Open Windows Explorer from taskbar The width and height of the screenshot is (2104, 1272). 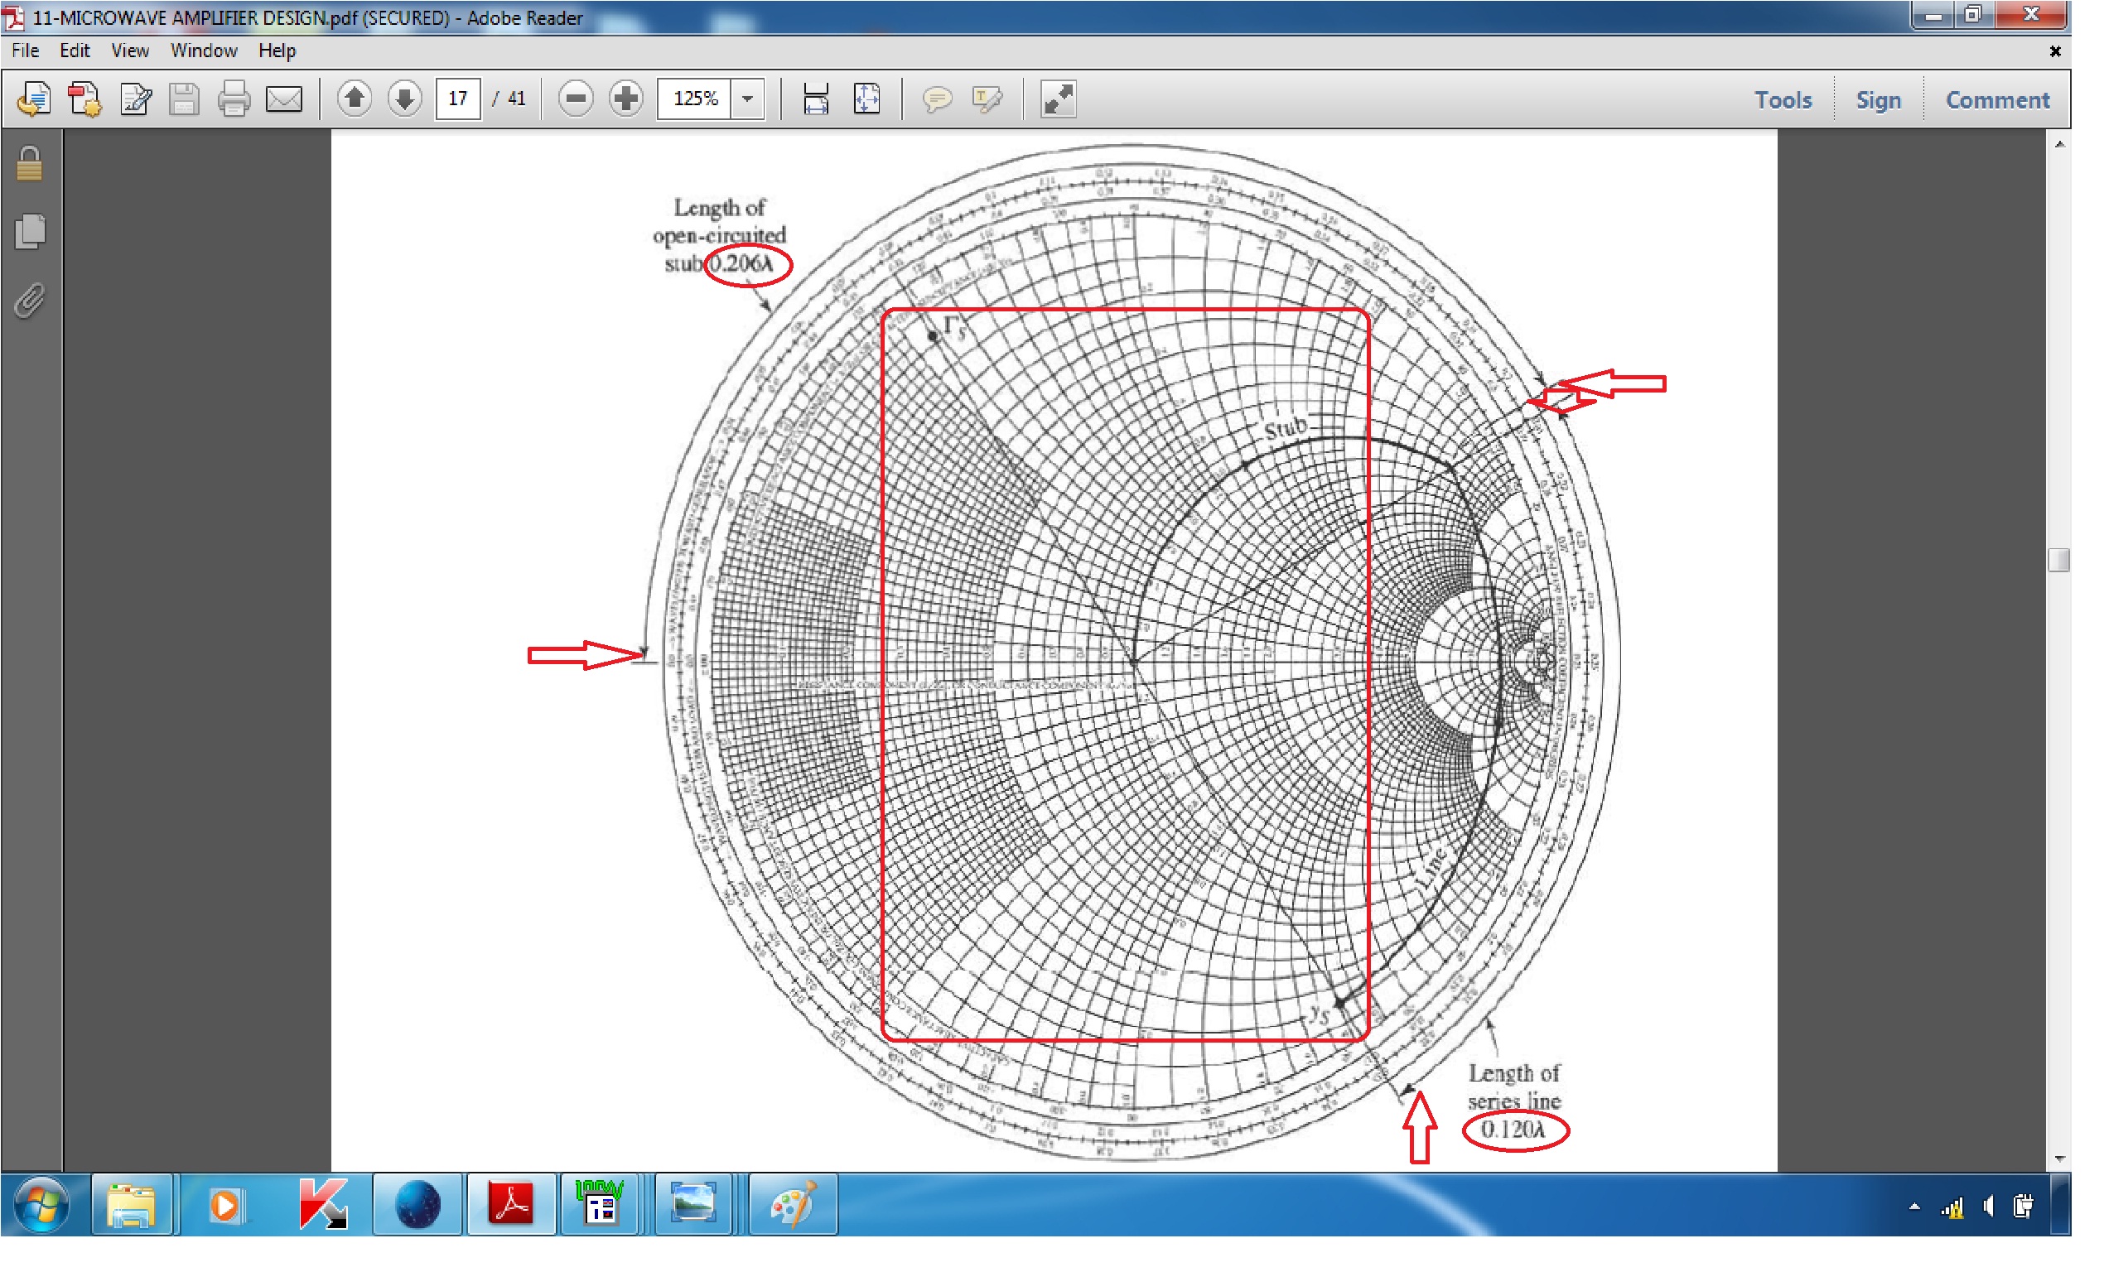click(x=132, y=1205)
